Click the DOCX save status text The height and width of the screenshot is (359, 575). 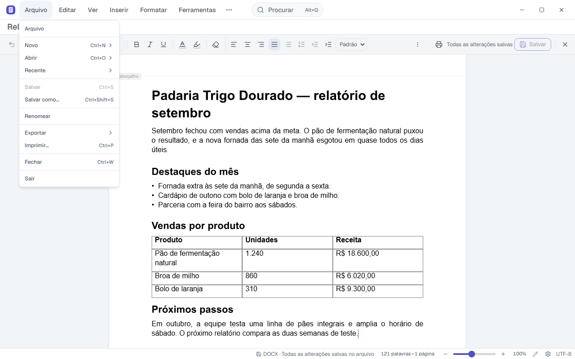[315, 354]
